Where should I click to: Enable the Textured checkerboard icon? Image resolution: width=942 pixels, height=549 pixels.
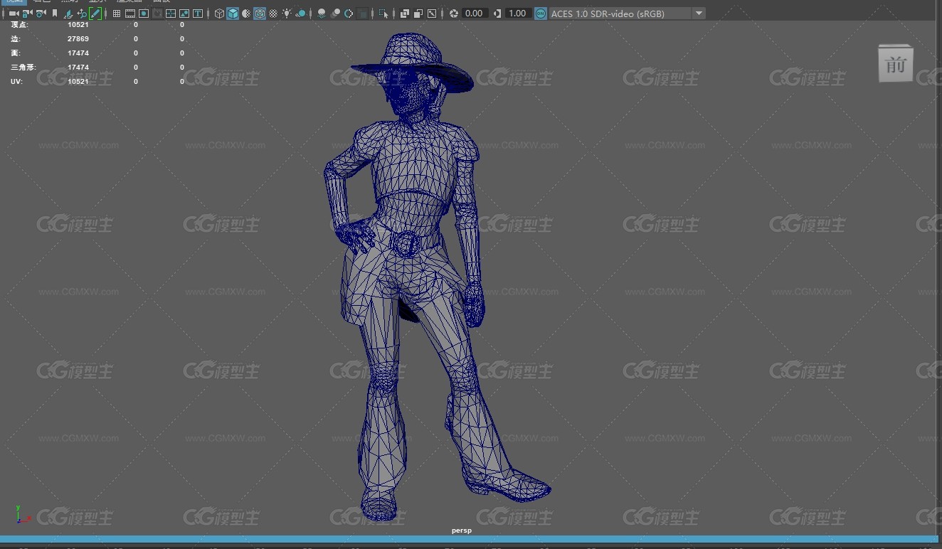[x=273, y=14]
